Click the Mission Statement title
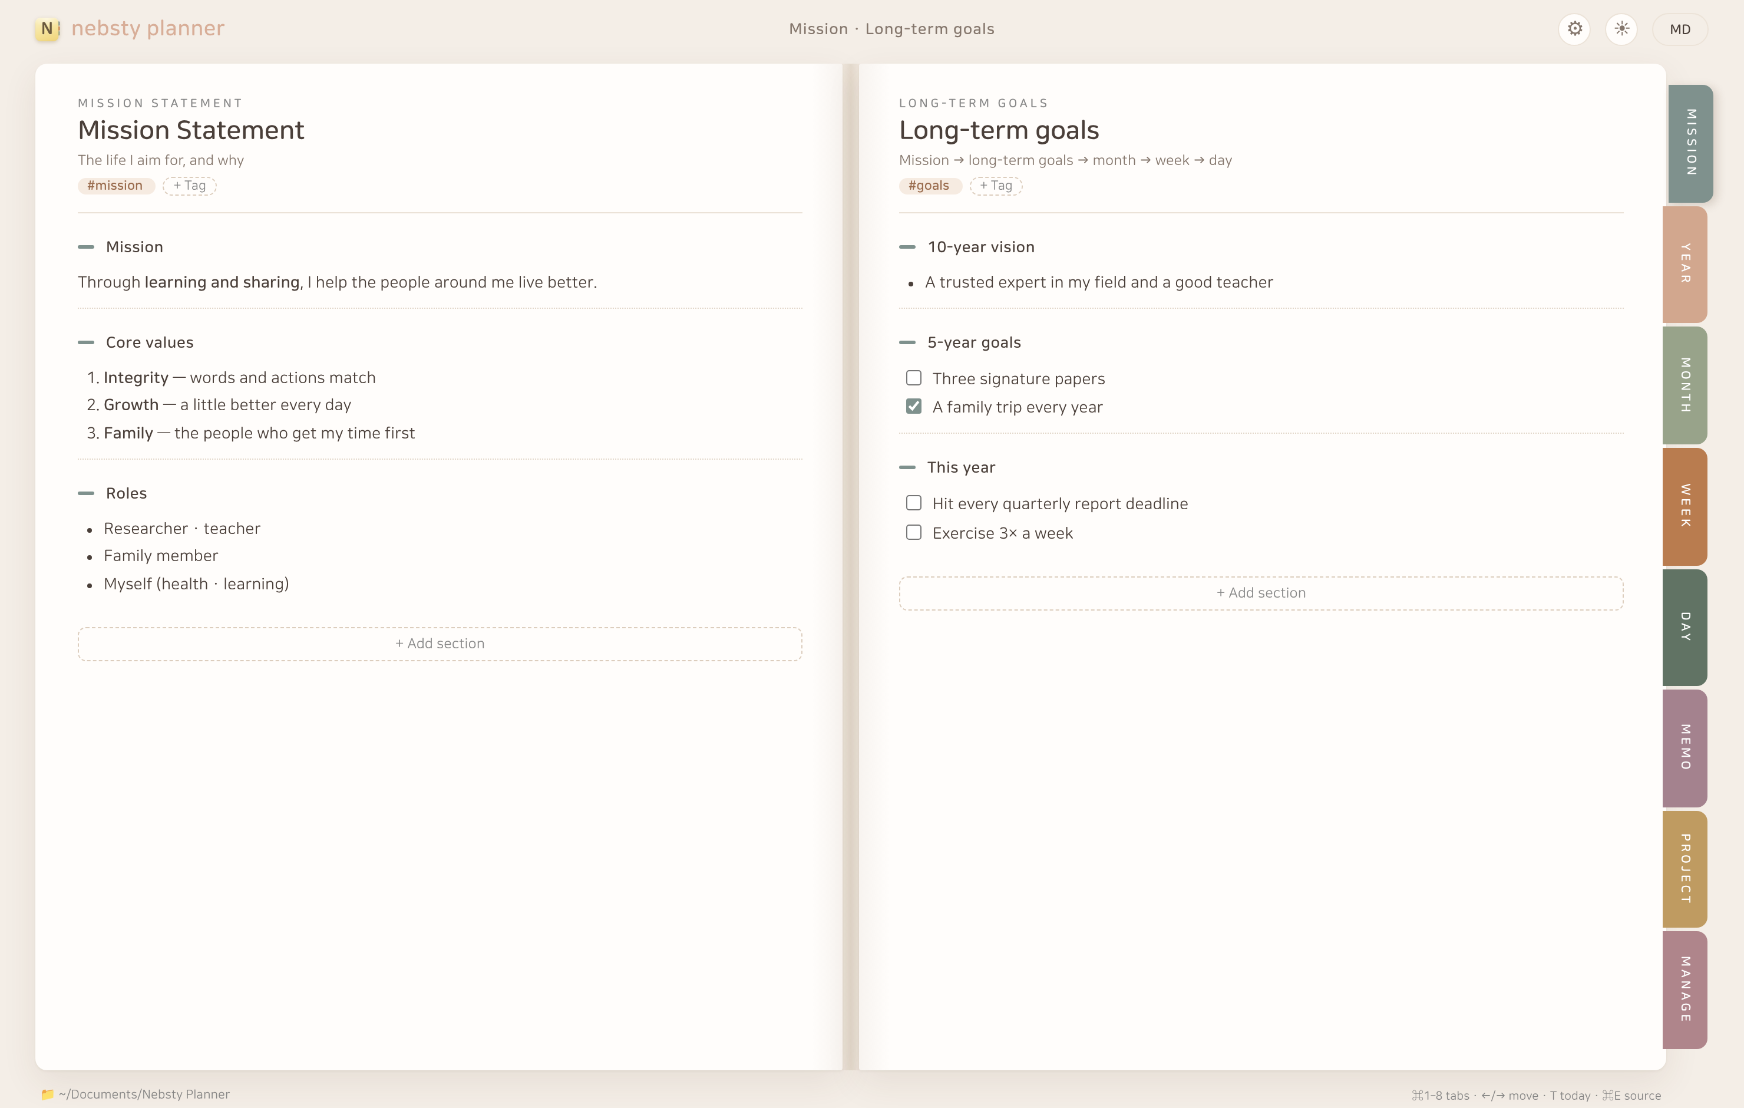 click(191, 130)
